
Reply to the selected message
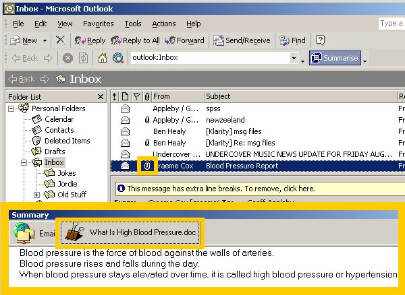90,40
